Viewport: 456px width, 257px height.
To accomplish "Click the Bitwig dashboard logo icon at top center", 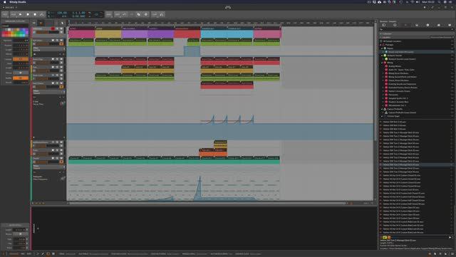I will (228, 7).
